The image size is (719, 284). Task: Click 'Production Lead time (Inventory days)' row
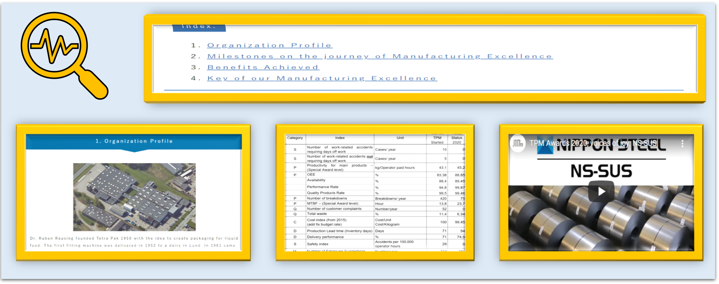[x=375, y=231]
